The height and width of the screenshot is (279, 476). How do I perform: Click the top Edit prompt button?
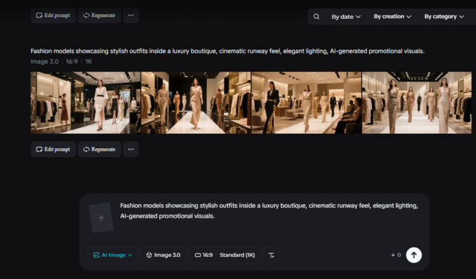click(53, 15)
